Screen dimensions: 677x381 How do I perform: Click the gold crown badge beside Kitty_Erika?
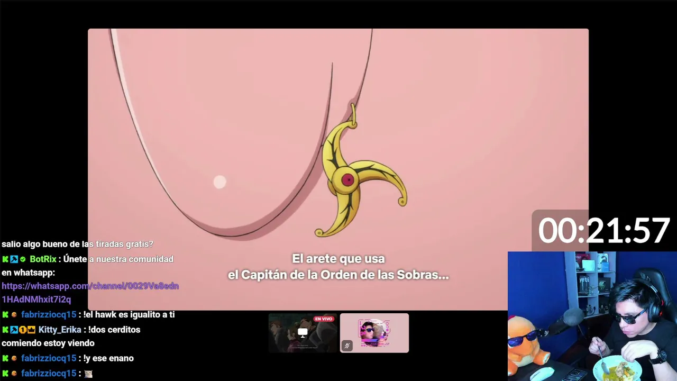click(31, 330)
